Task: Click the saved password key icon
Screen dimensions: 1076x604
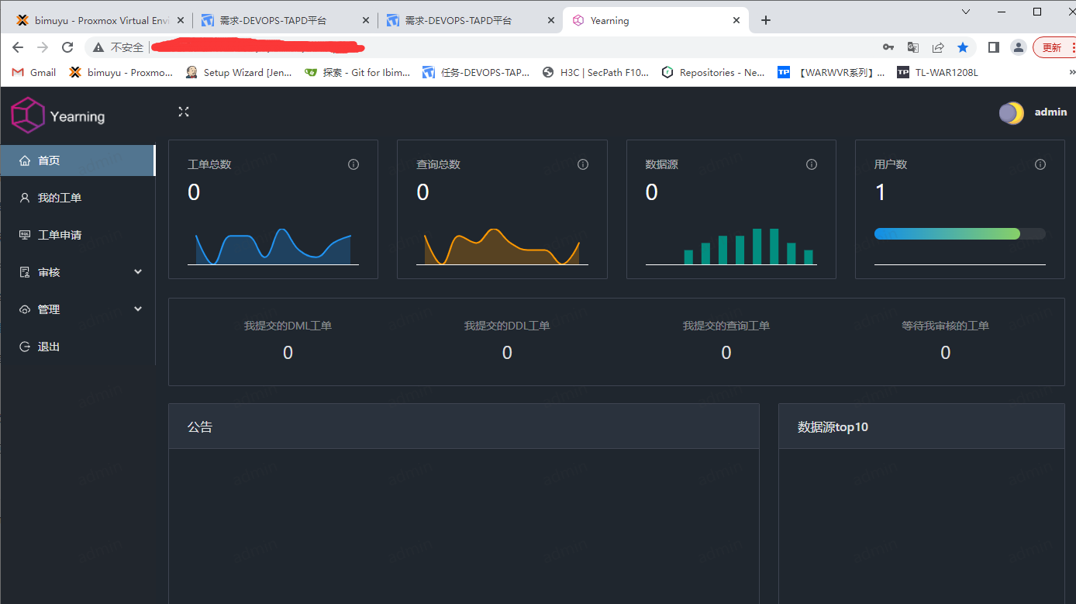Action: coord(888,47)
